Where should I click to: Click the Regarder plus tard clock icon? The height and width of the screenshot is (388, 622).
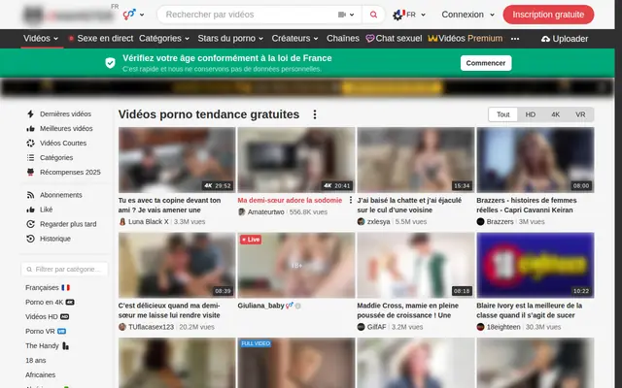point(30,224)
